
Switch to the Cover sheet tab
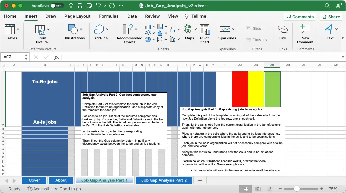click(x=34, y=180)
